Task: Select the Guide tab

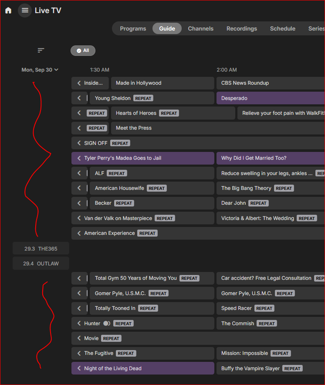Action: [x=167, y=29]
